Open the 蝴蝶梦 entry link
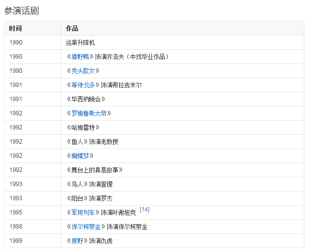317x252 pixels. point(80,156)
